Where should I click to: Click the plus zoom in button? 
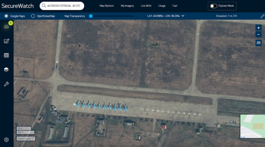(x=258, y=28)
